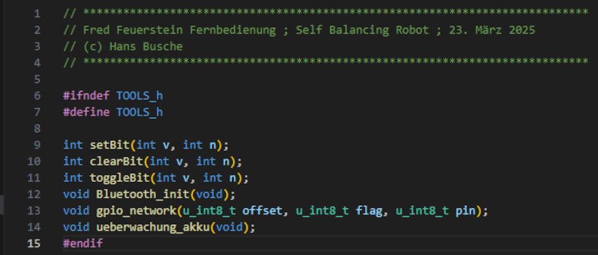
Task: Click the 'pin' parameter of gpio_network
Action: 465,211
